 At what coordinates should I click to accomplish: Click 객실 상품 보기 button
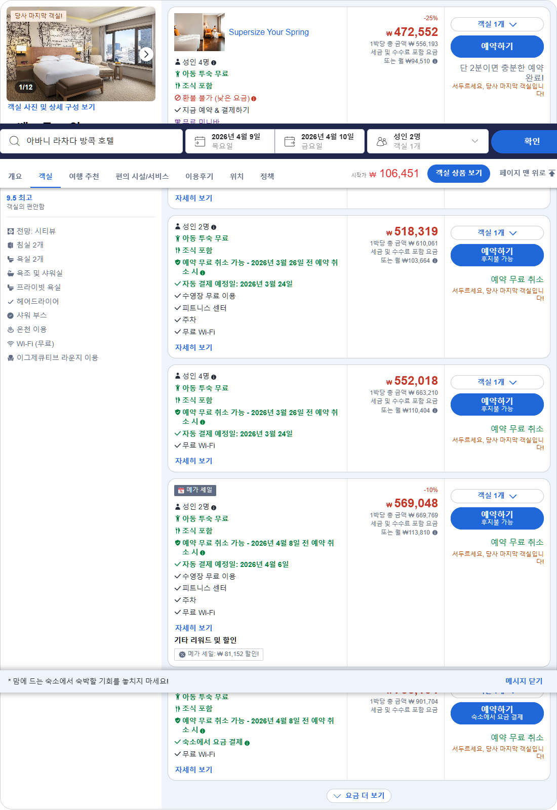[x=459, y=173]
